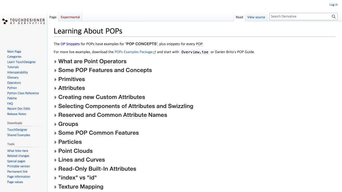The height and width of the screenshot is (192, 342).
Task: Open Python Class Reference link
Action: pos(23,93)
